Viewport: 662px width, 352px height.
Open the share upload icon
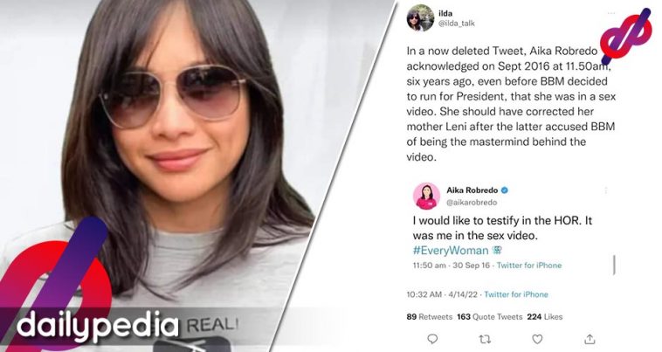point(590,339)
